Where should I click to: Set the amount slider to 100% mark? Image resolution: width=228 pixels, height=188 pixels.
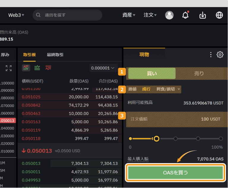point(221,139)
